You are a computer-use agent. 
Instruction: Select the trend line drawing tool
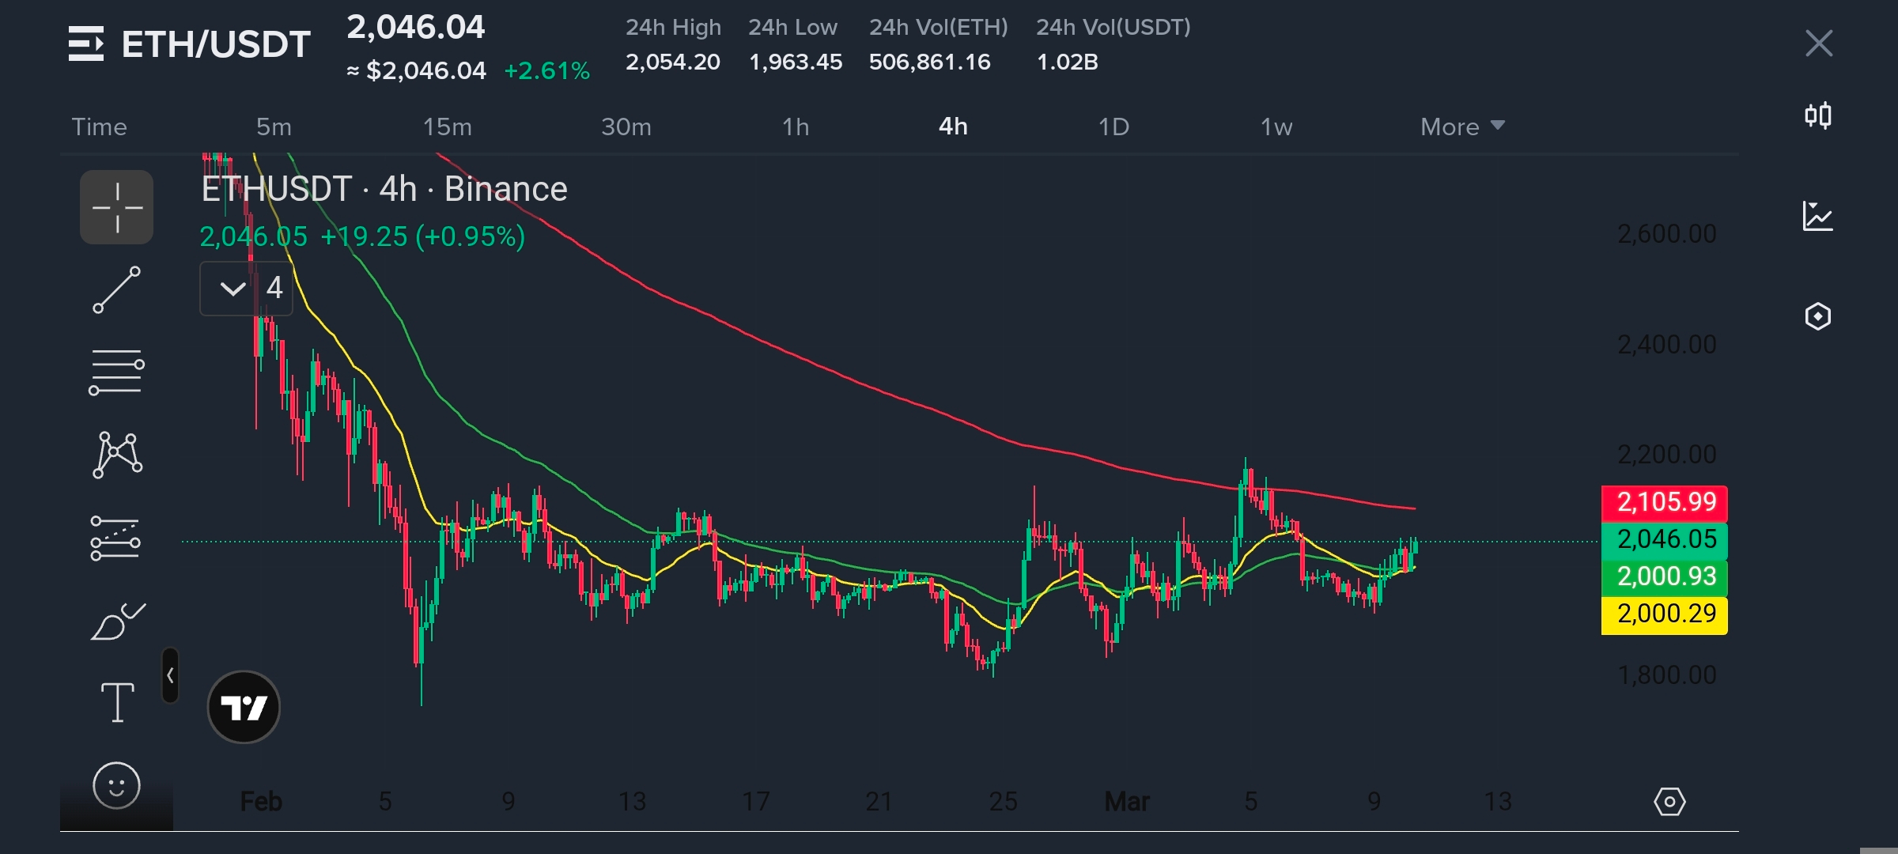pyautogui.click(x=117, y=289)
